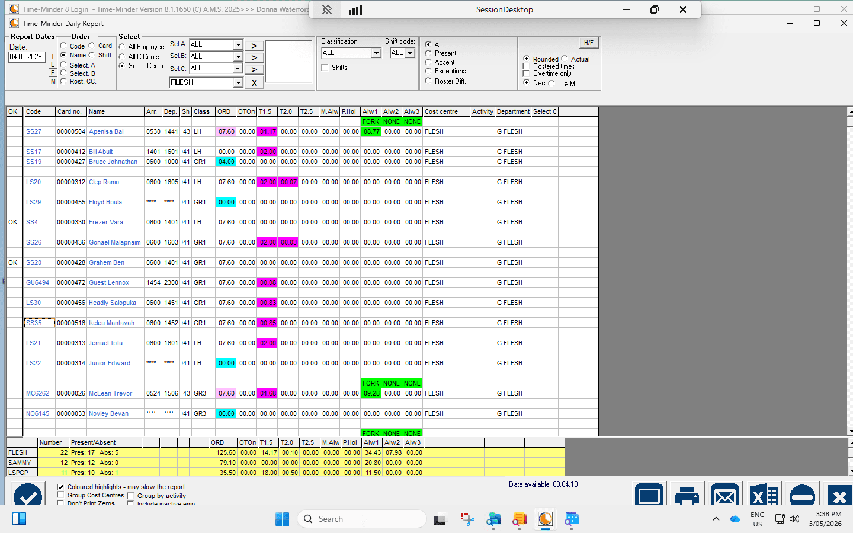Tick the Shifts checkbox
This screenshot has height=533, width=853.
pyautogui.click(x=325, y=68)
